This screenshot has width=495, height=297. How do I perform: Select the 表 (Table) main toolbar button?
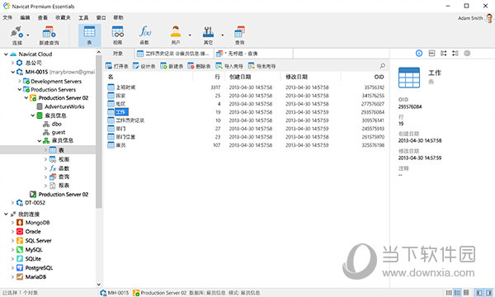coord(89,35)
